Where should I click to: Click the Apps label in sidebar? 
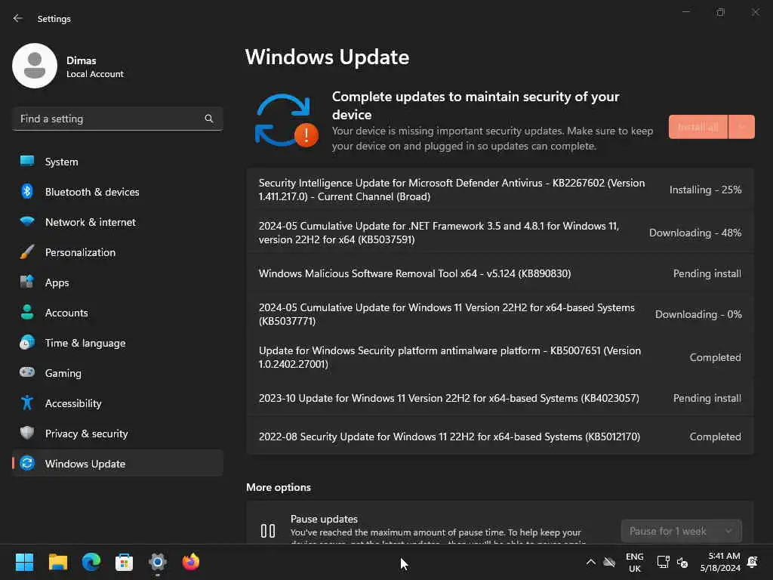[57, 282]
